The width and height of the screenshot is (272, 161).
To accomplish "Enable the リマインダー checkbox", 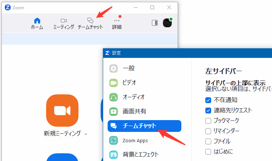I will point(208,131).
